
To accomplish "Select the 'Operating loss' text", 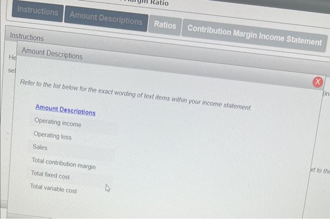I will 53,136.
